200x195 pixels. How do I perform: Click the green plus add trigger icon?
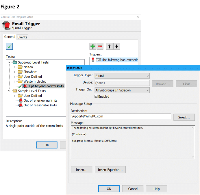(93, 46)
